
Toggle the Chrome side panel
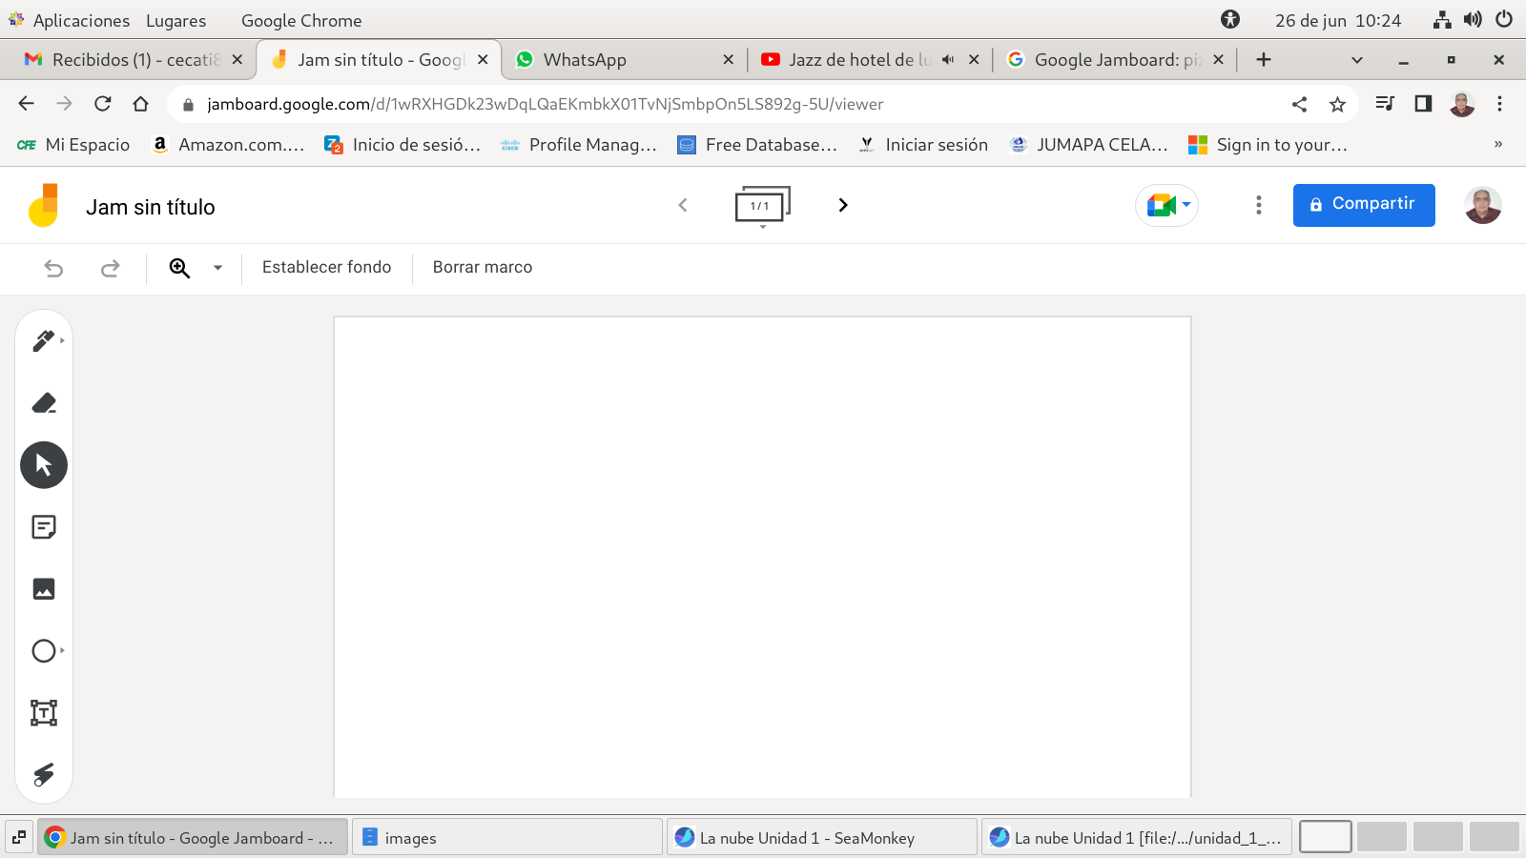[x=1423, y=104]
